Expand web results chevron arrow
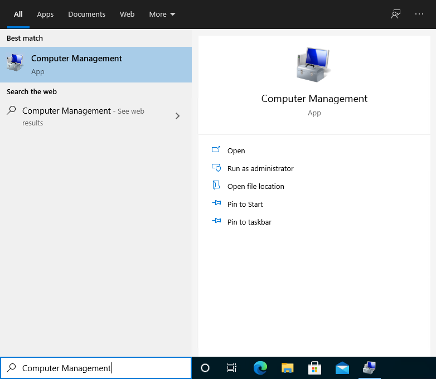 (x=177, y=116)
